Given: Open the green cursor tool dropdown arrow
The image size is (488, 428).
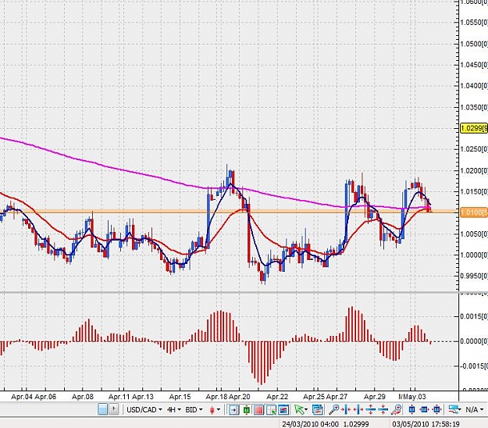Looking at the screenshot, I should [x=306, y=409].
